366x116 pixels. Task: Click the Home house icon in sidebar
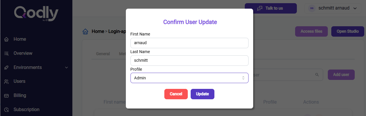6,39
